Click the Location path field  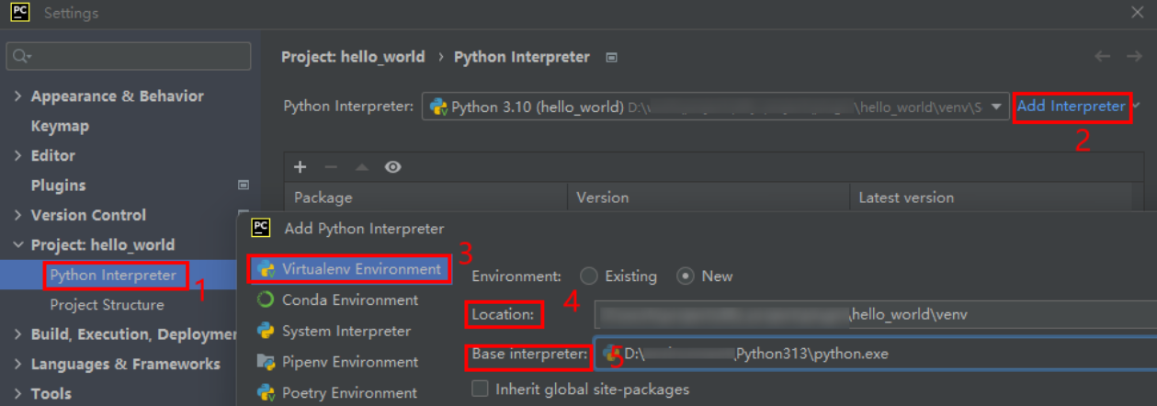point(875,314)
